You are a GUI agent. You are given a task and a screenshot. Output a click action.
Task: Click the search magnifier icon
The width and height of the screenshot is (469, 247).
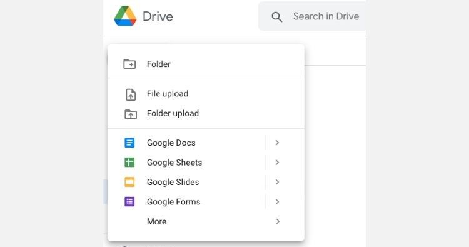pyautogui.click(x=276, y=17)
